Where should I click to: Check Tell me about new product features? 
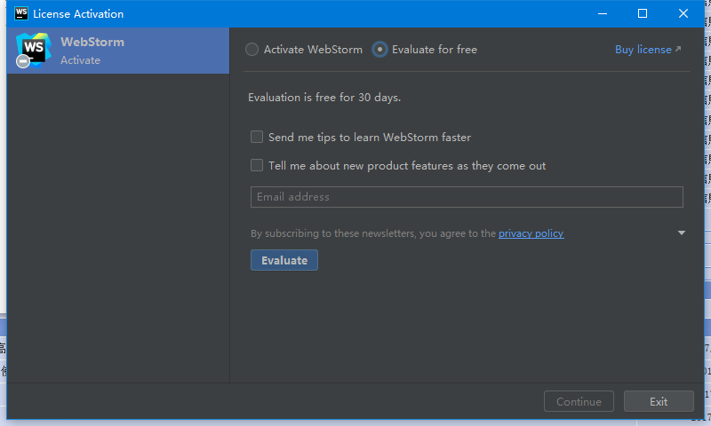tap(257, 165)
